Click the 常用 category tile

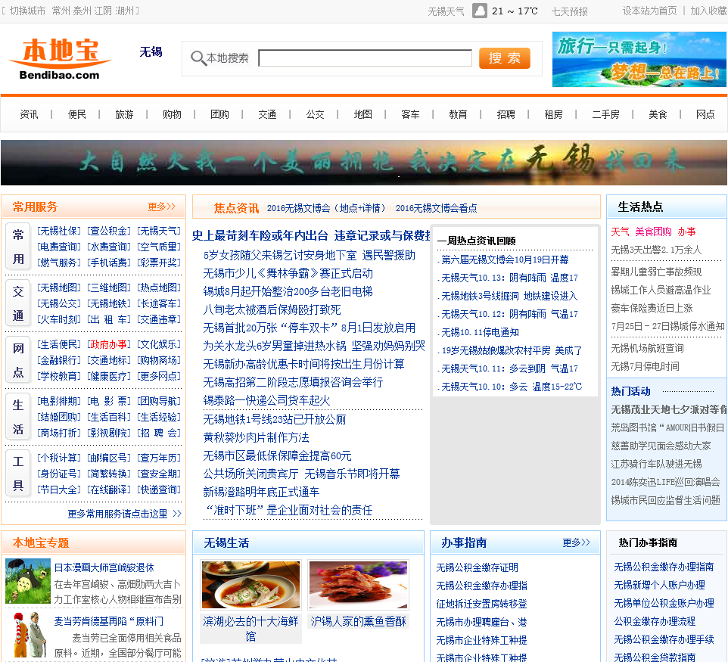coord(18,247)
